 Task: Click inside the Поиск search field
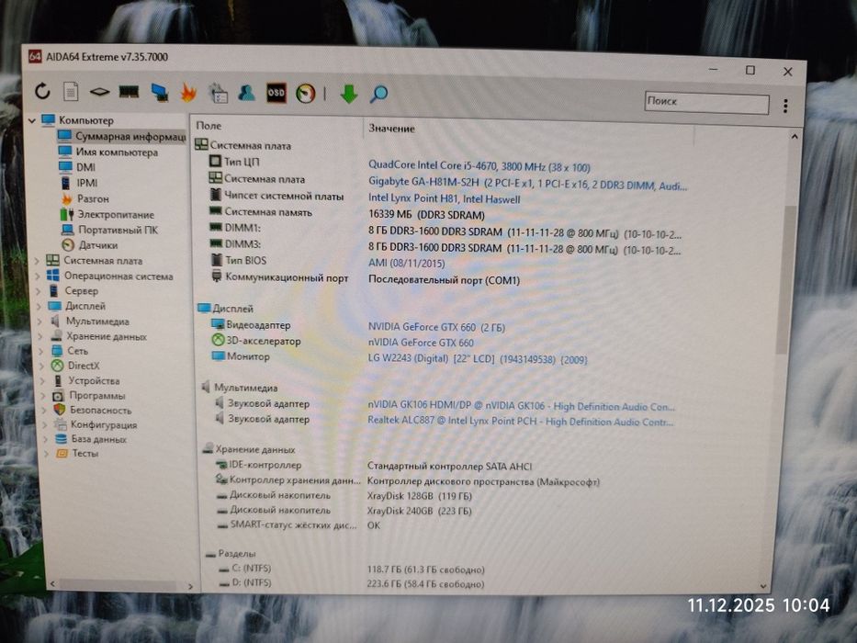pos(706,102)
